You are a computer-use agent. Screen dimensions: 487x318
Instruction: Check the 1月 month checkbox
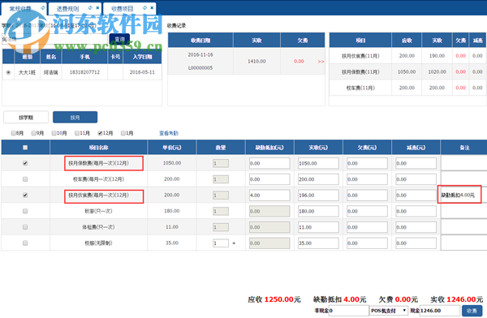click(x=123, y=133)
